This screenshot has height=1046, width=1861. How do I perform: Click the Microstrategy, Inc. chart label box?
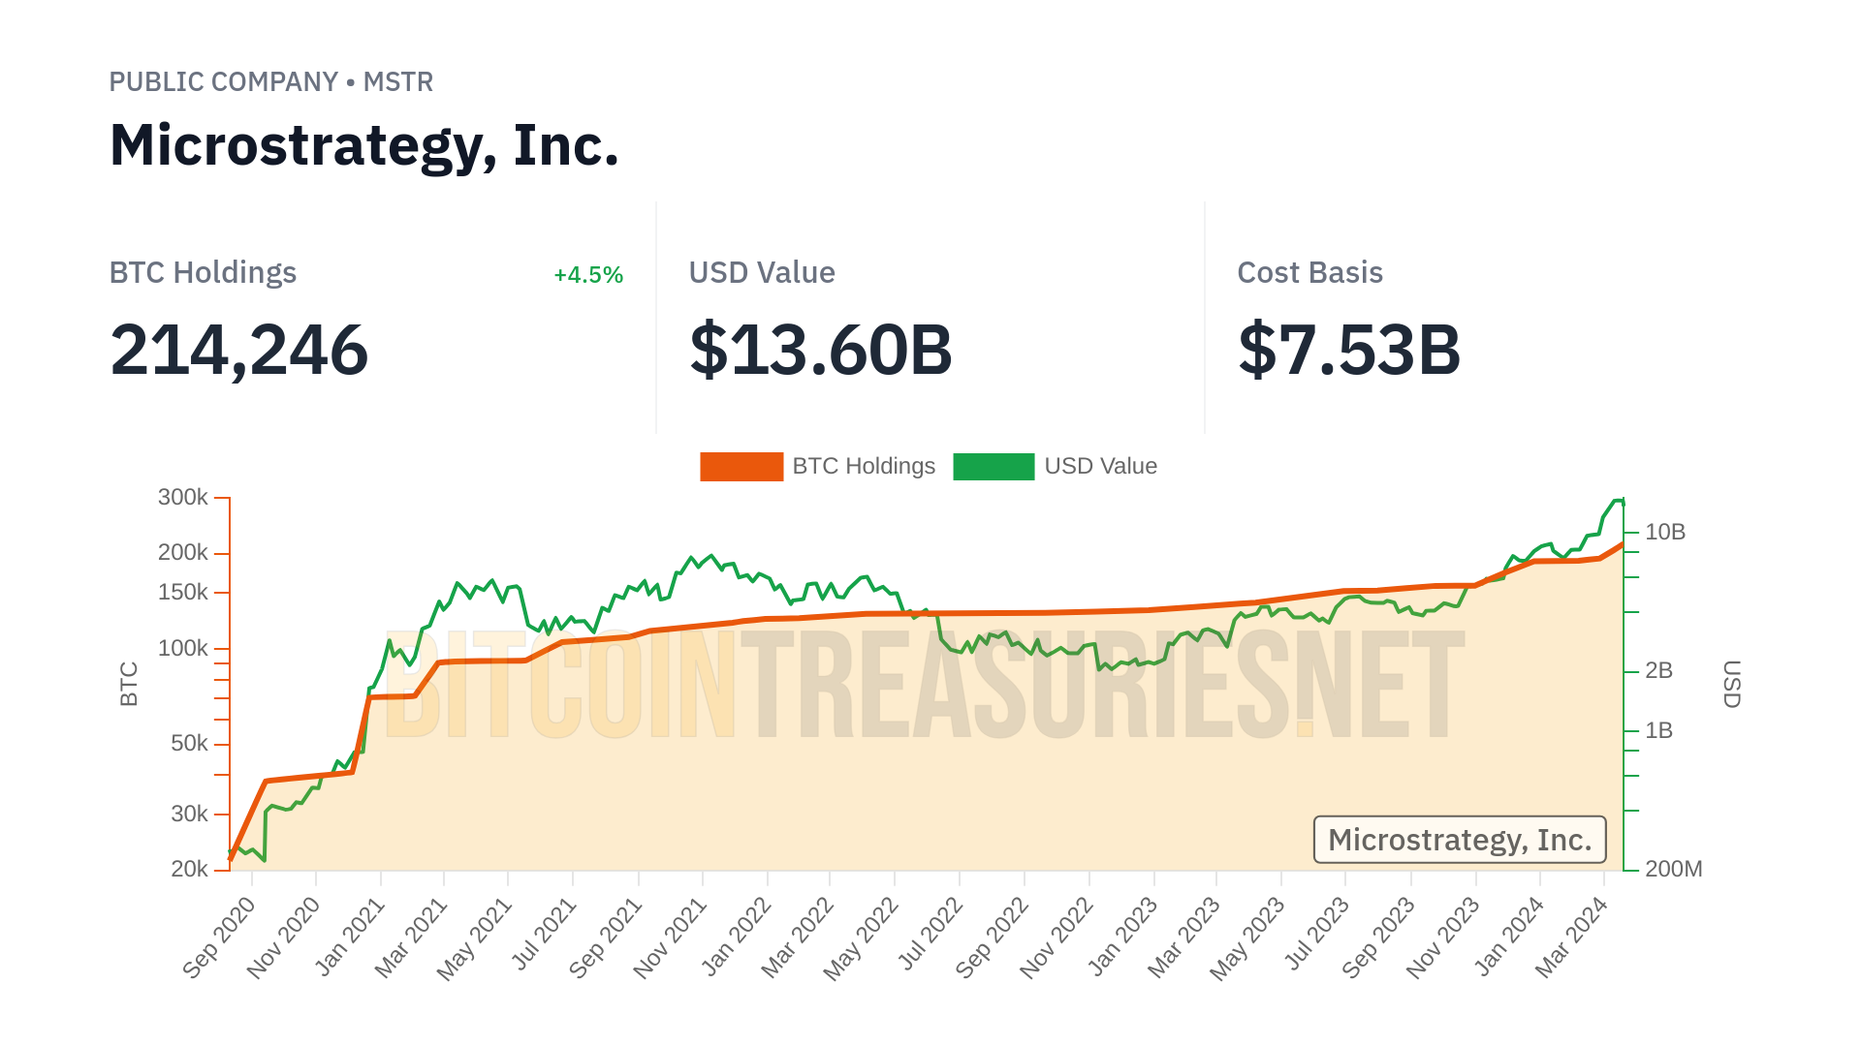(x=1459, y=840)
